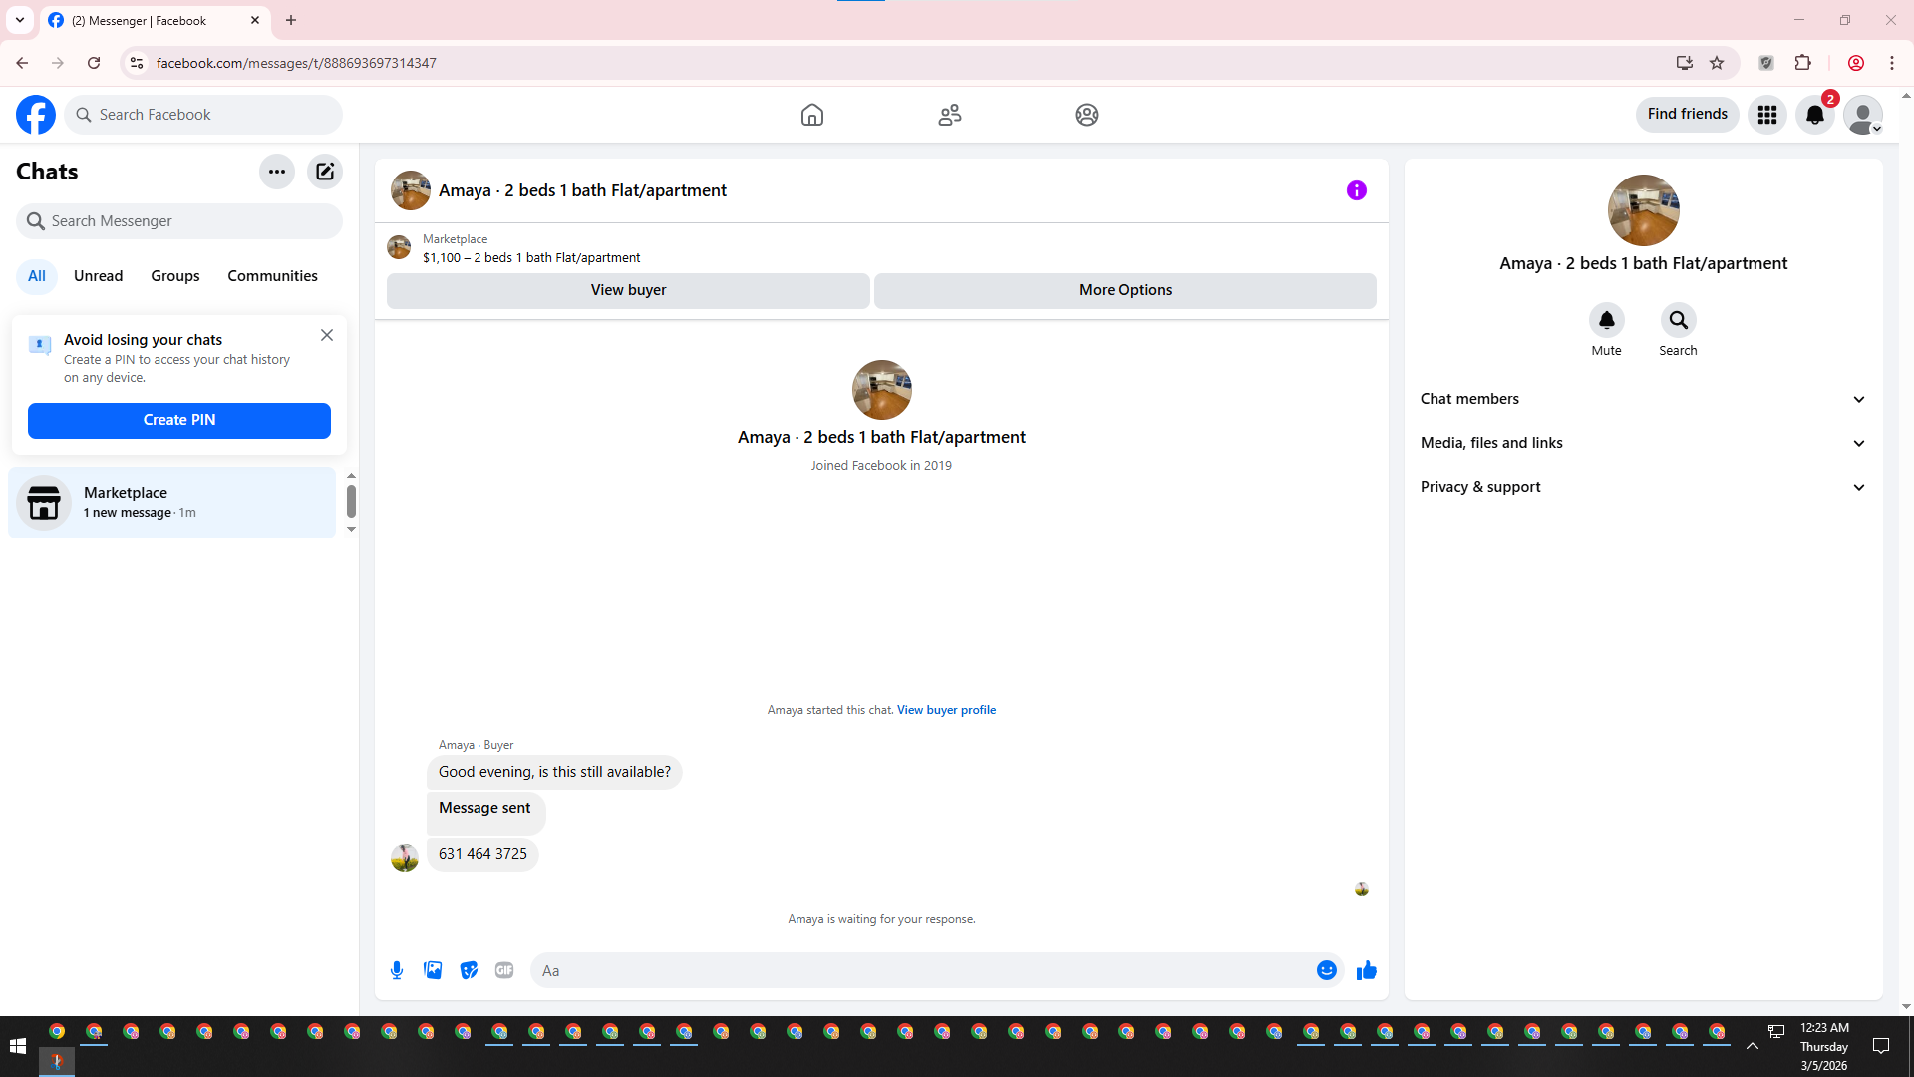
Task: Open chat options three-dot menu
Action: 277,172
